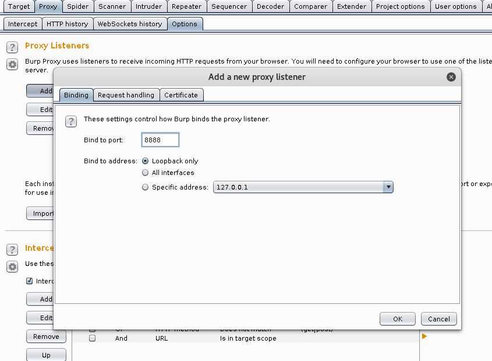Open the Intruder tab

tap(148, 6)
